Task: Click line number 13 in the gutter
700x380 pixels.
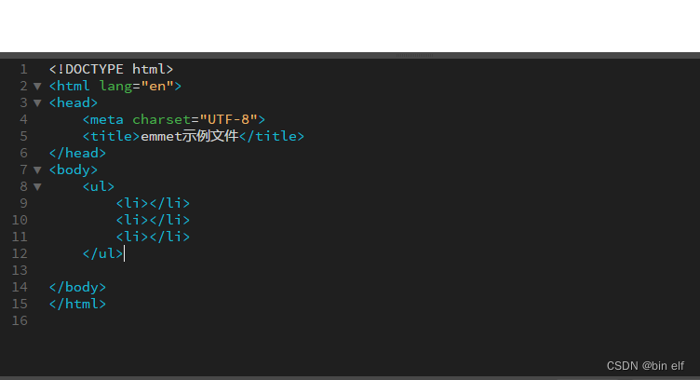Action: pos(20,270)
